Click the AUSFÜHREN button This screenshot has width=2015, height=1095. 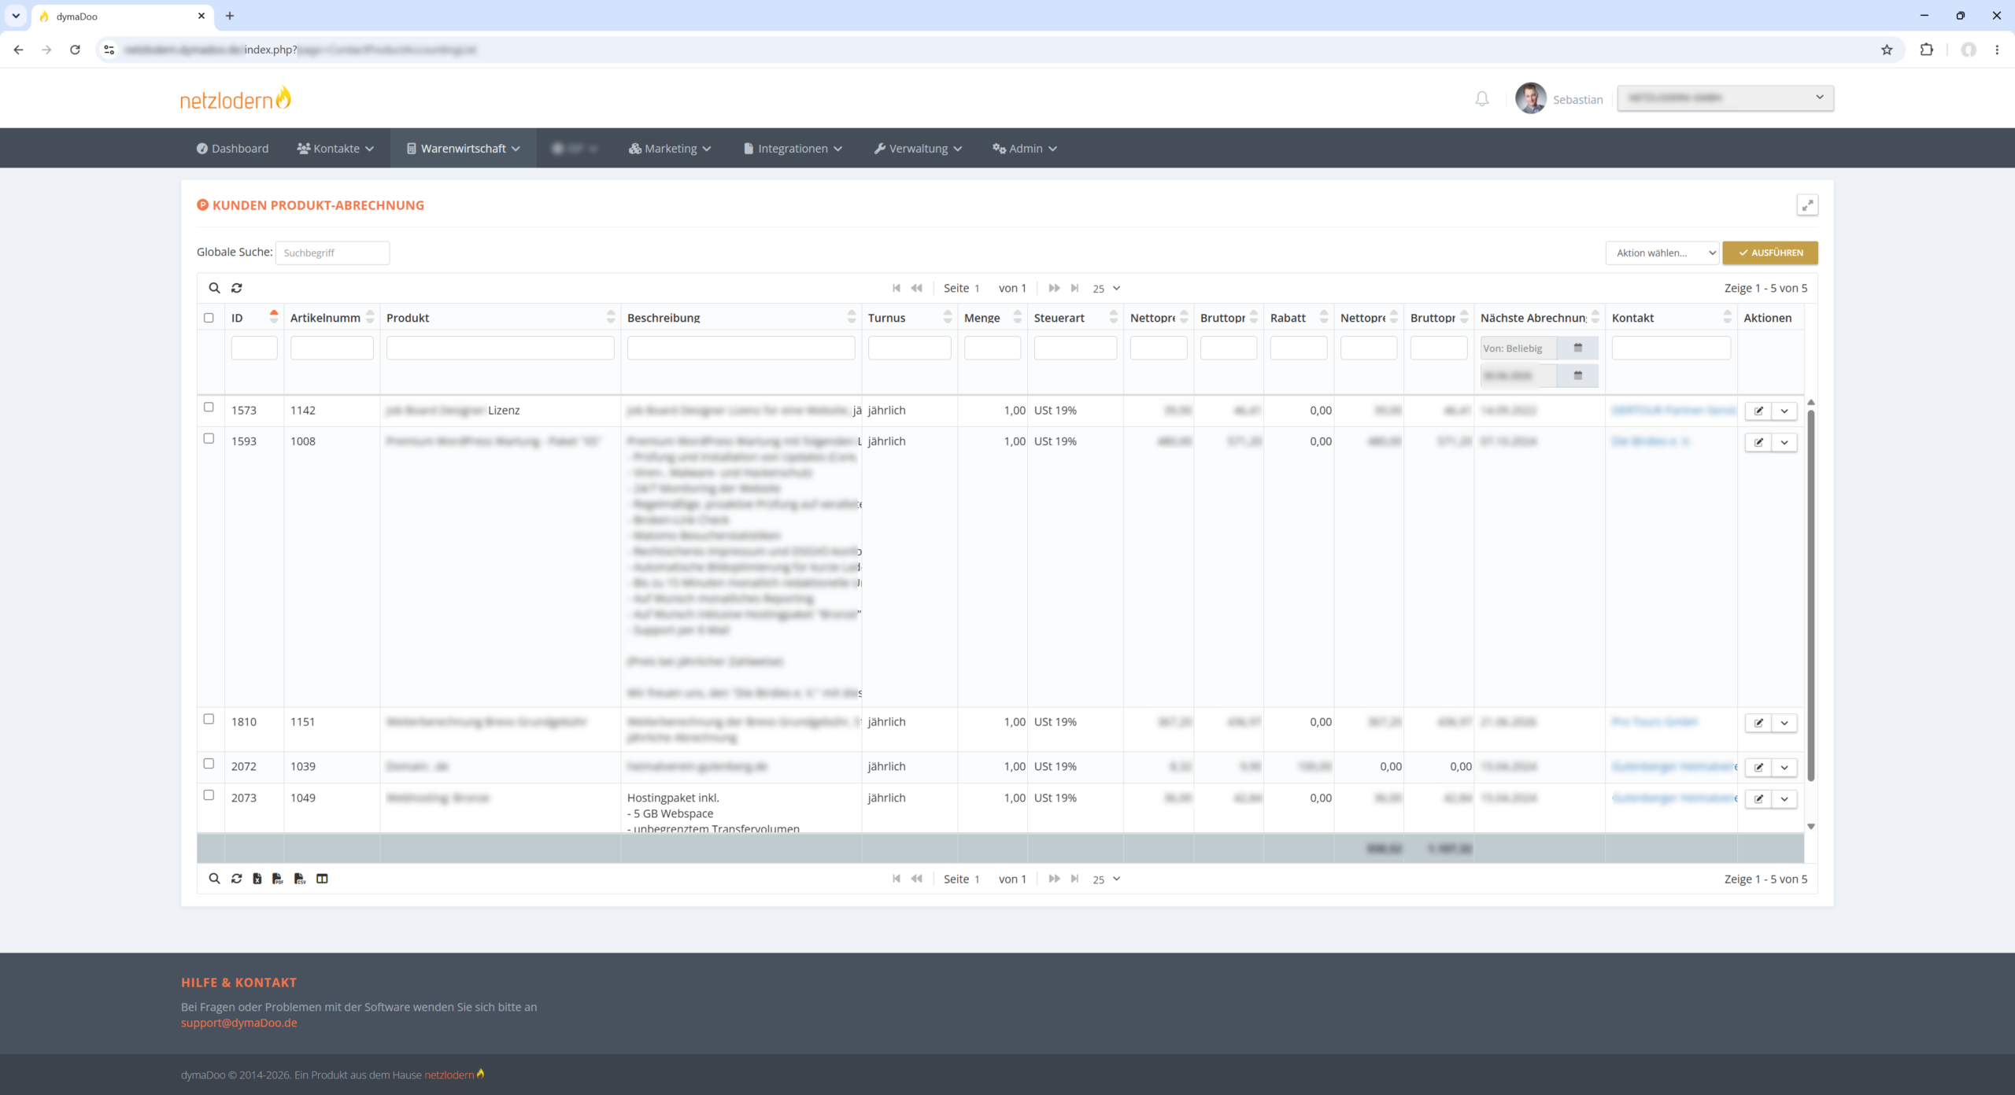pyautogui.click(x=1770, y=253)
